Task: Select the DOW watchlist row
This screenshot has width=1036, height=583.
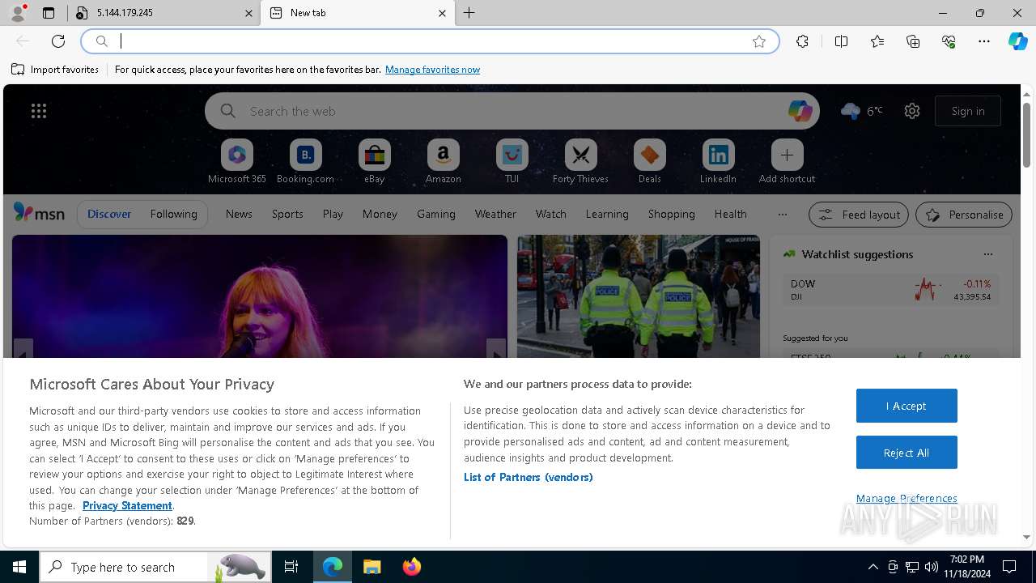Action: click(x=890, y=290)
